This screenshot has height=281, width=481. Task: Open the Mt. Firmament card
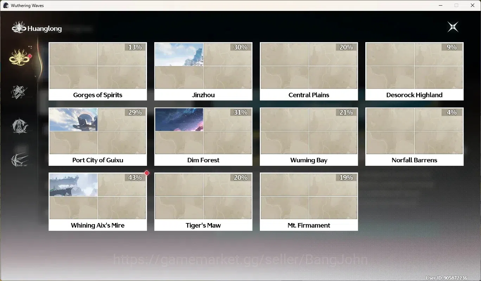pyautogui.click(x=309, y=202)
